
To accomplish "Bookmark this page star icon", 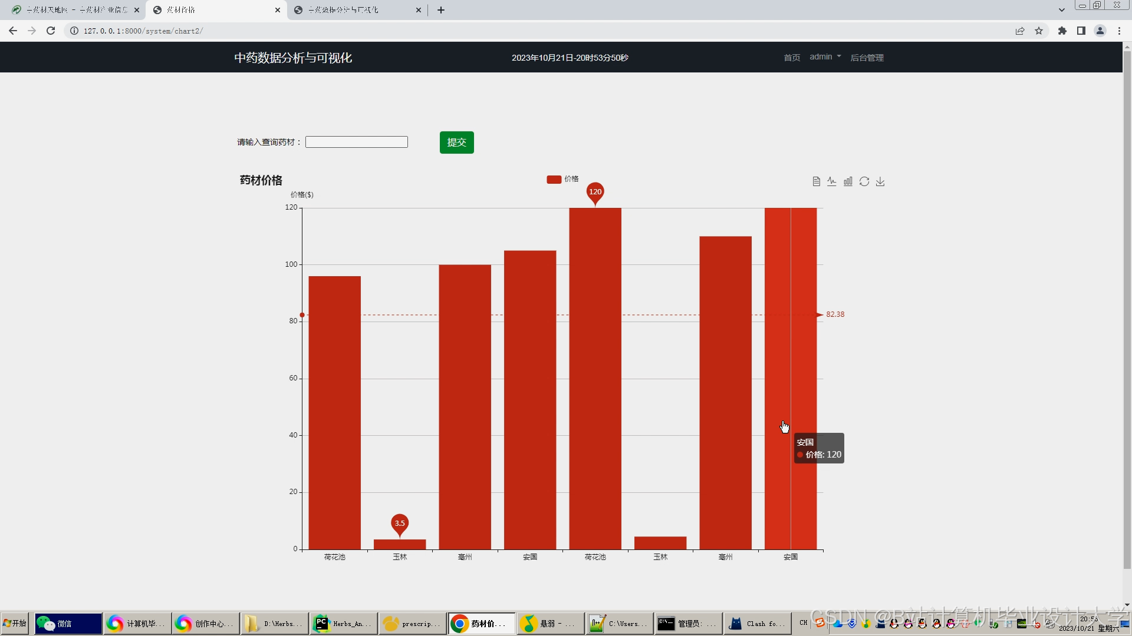I will [1039, 31].
